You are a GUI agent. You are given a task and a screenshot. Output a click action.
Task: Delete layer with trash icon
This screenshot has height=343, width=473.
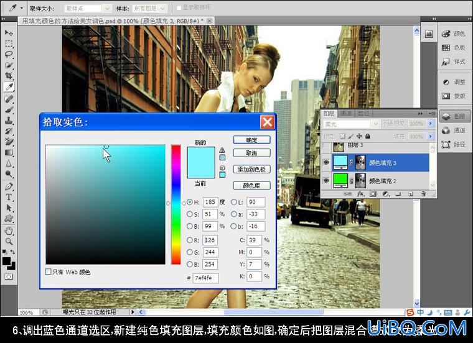click(x=423, y=194)
